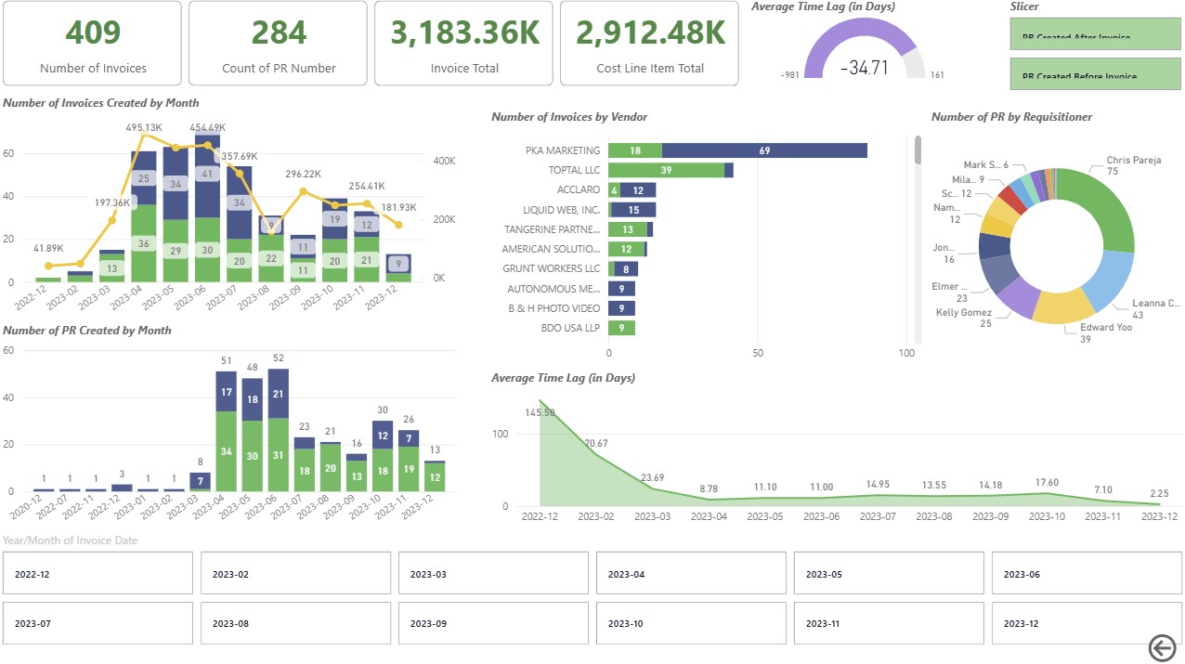The width and height of the screenshot is (1185, 664).
Task: Select LIQUID WEB, INC. bar 15
Action: (x=633, y=210)
